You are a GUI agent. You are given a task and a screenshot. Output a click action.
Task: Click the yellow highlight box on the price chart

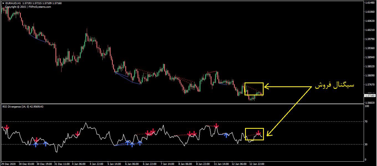tap(254, 89)
